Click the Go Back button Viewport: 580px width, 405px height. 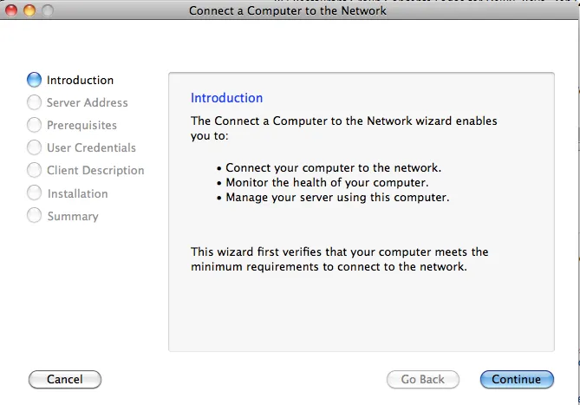coord(423,379)
